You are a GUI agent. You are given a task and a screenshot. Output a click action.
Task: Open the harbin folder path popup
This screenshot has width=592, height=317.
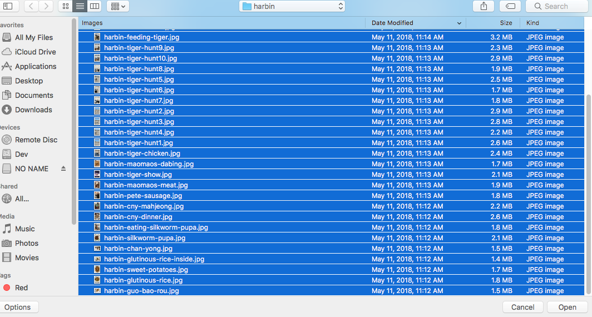tap(292, 6)
